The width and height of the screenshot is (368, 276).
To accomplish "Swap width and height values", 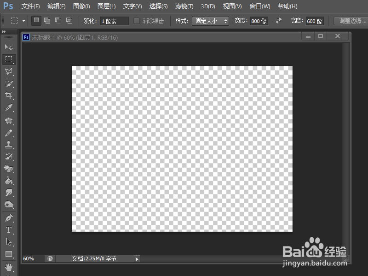I will tap(279, 21).
